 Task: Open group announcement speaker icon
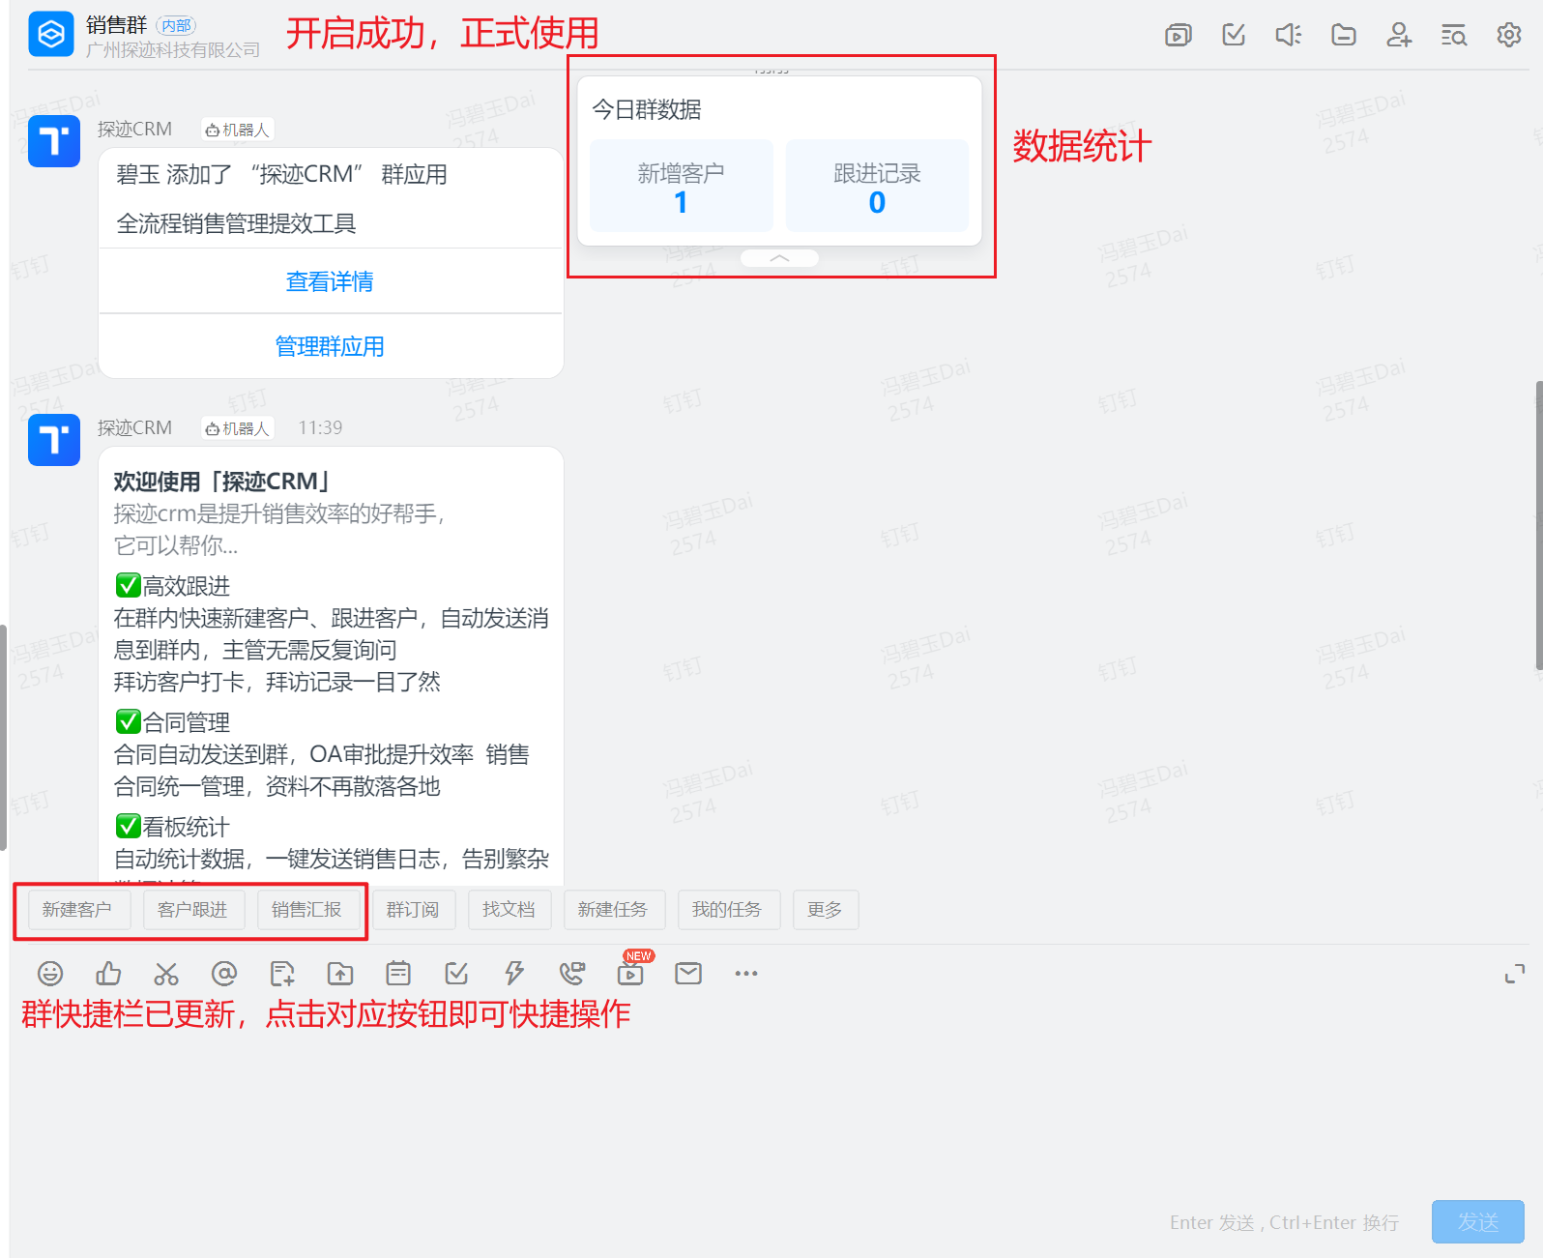pos(1289,35)
